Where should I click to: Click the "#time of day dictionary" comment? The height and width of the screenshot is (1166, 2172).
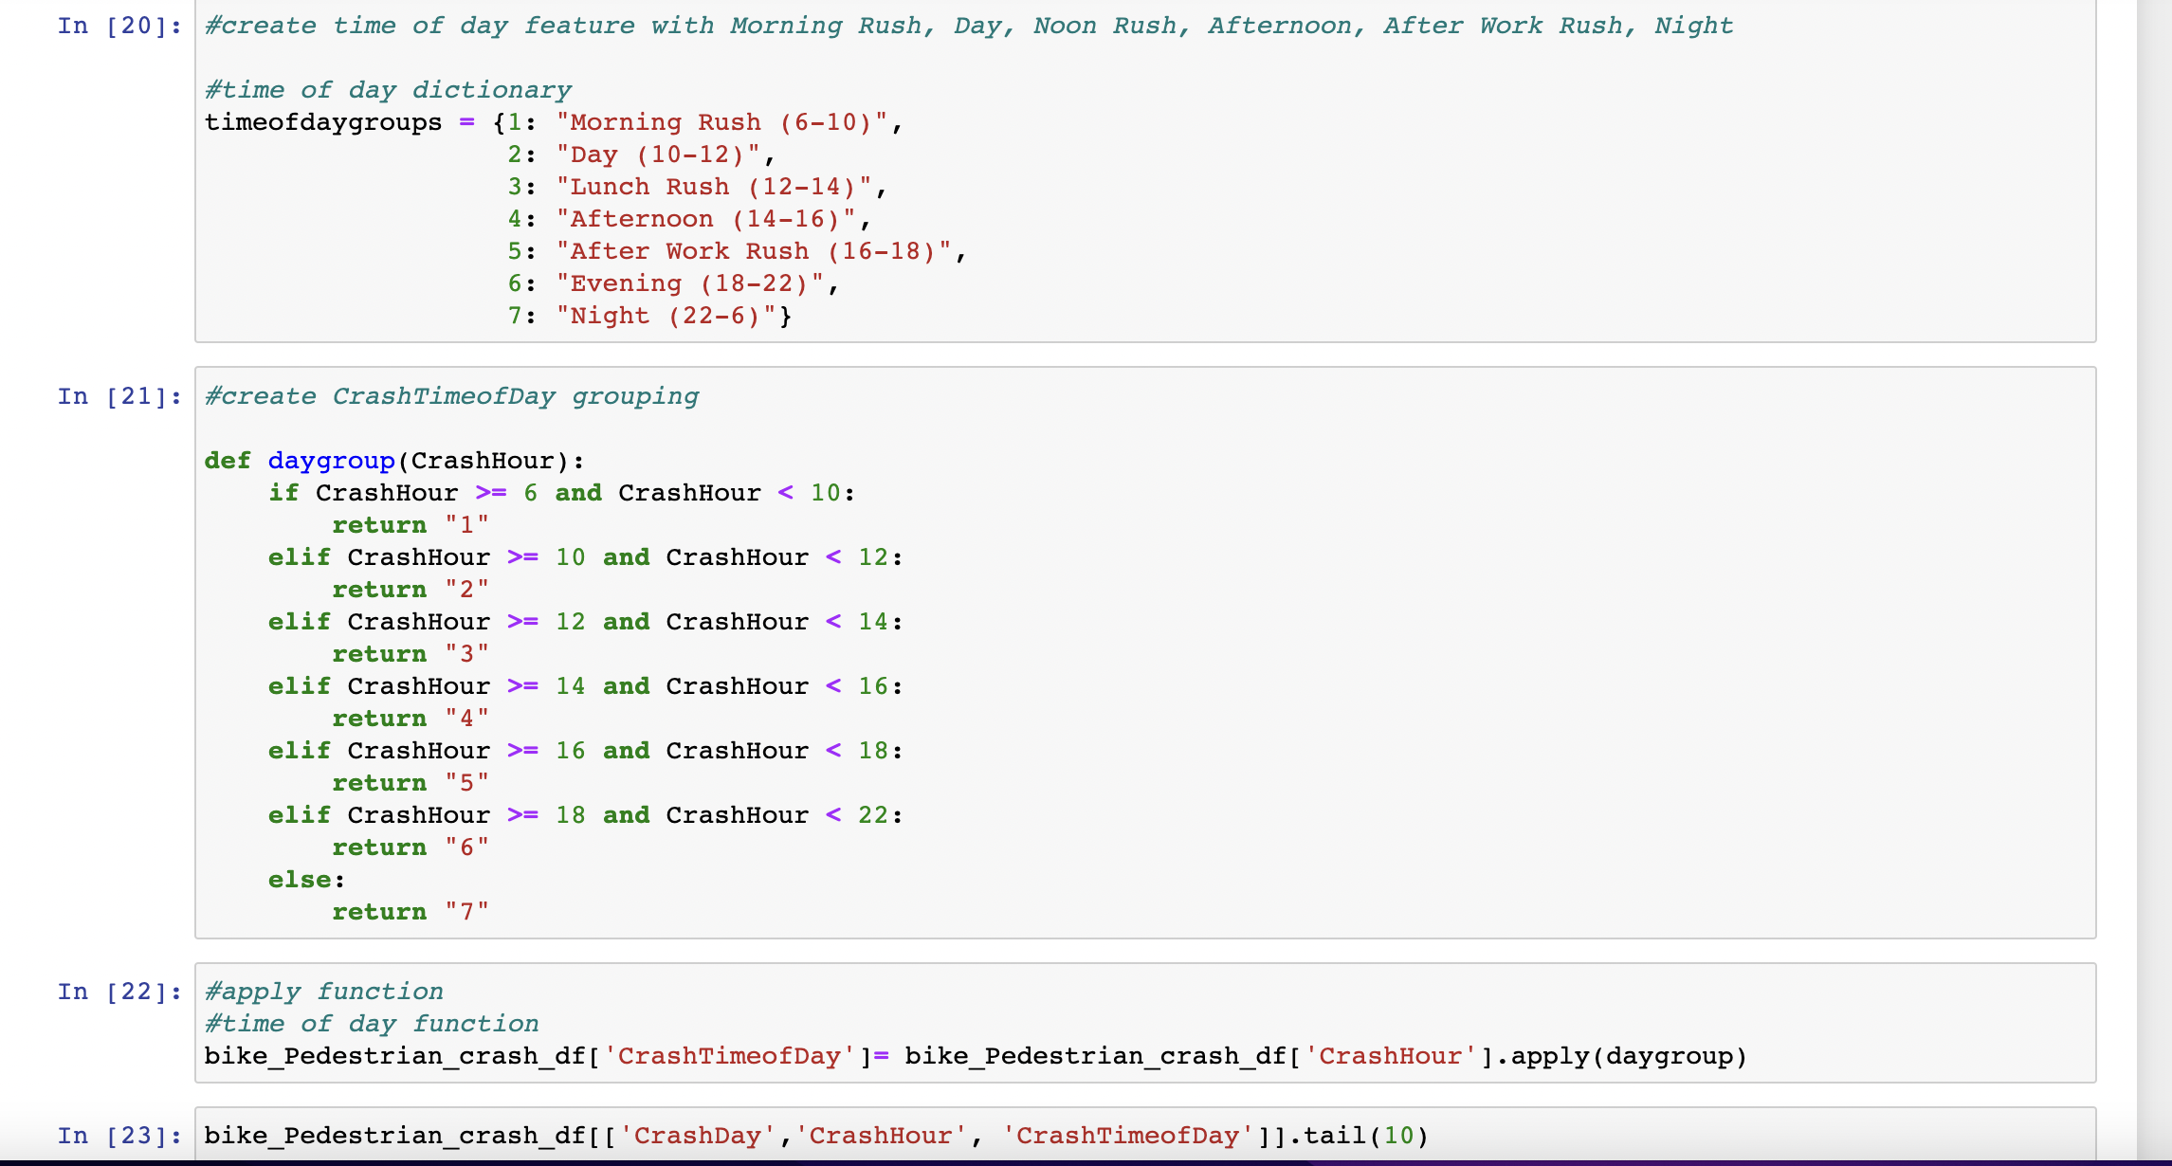[388, 90]
